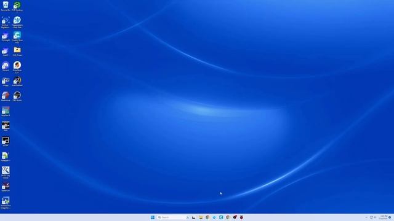
Task: Select the PixInsight desktop shortcut
Action: click(x=6, y=37)
